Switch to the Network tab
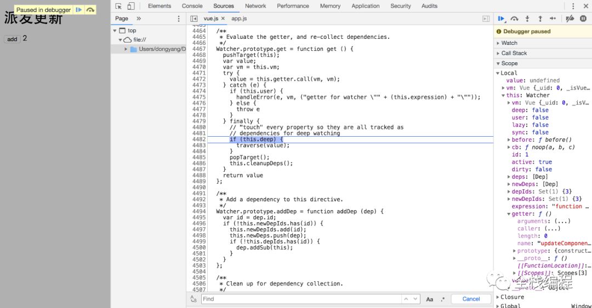 255,6
